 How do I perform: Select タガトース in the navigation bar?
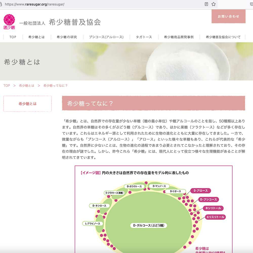click(x=144, y=37)
